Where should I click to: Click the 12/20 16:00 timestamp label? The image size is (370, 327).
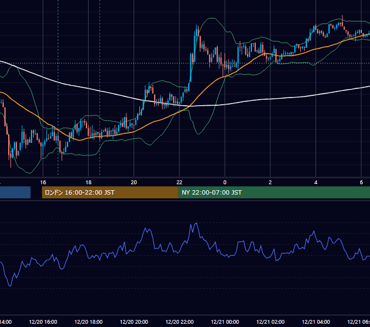[x=43, y=322]
